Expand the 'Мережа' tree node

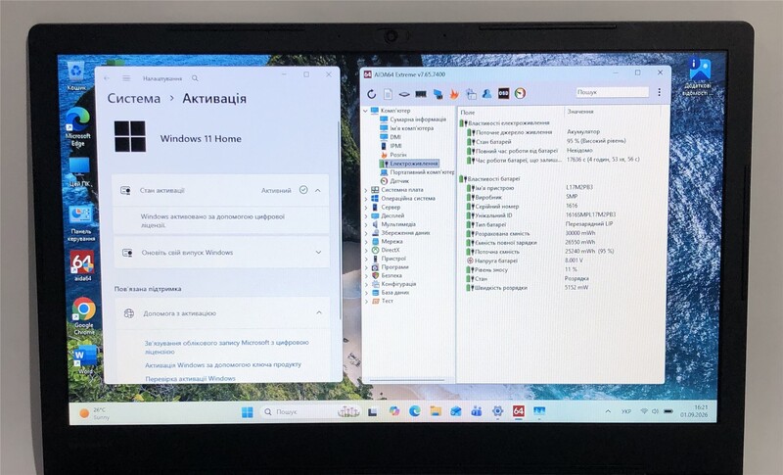pos(366,242)
